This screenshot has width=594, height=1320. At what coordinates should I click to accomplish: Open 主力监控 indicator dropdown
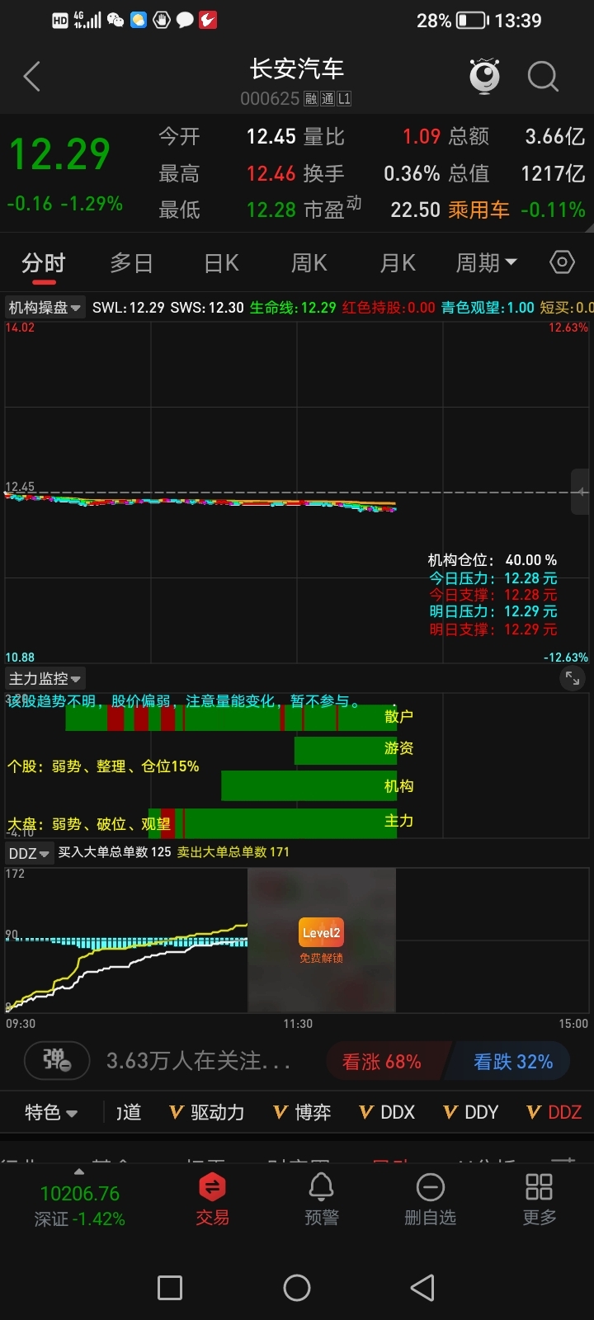pos(45,679)
